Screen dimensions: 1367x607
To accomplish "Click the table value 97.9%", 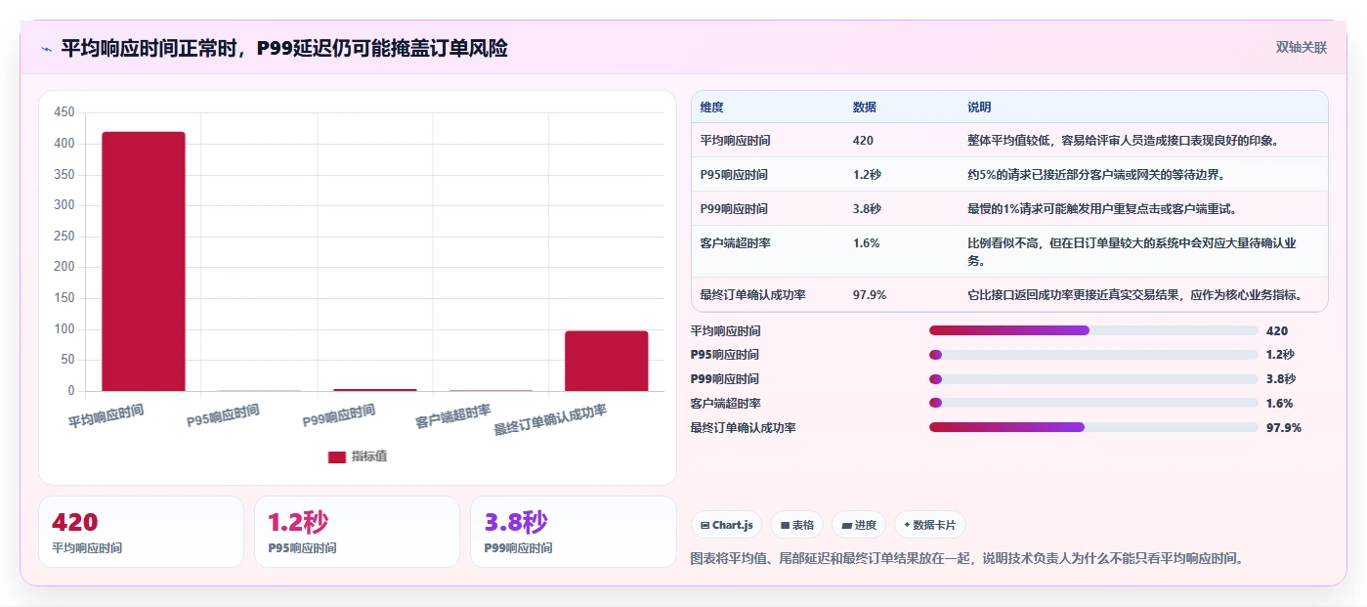I will [x=870, y=294].
